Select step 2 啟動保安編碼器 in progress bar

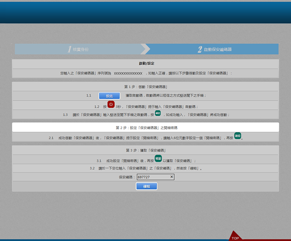[x=214, y=49]
